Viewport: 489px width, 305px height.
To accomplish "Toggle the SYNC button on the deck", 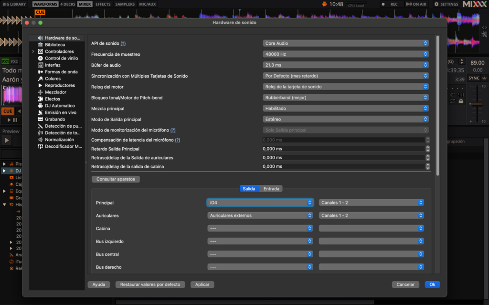I will pos(474,78).
